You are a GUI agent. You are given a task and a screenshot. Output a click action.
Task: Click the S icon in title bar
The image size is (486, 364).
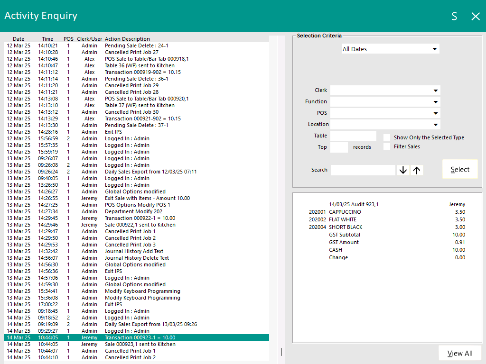pos(454,17)
